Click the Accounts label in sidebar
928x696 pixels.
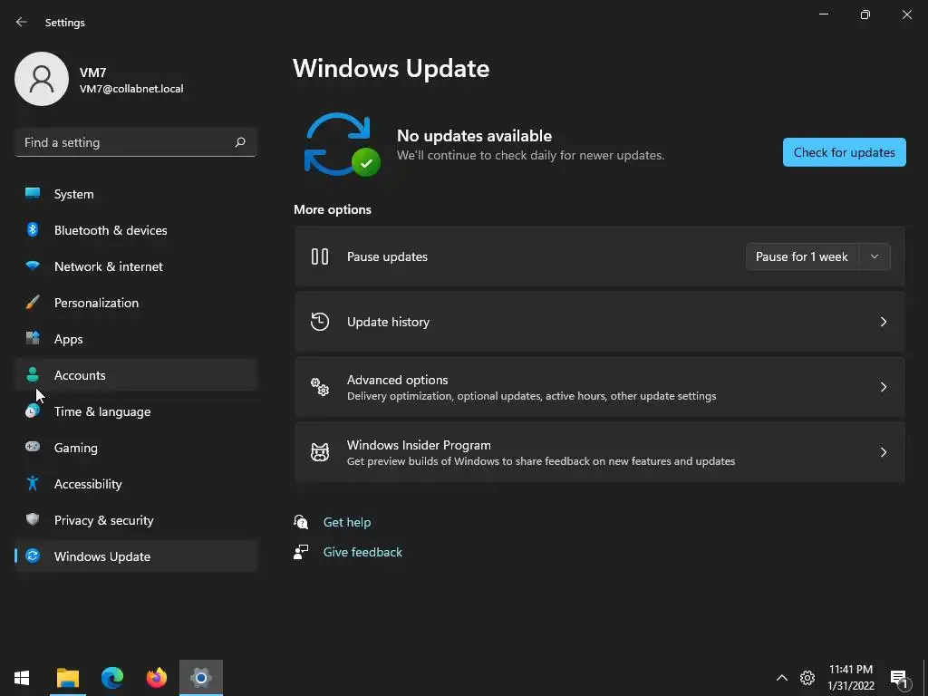click(x=80, y=375)
